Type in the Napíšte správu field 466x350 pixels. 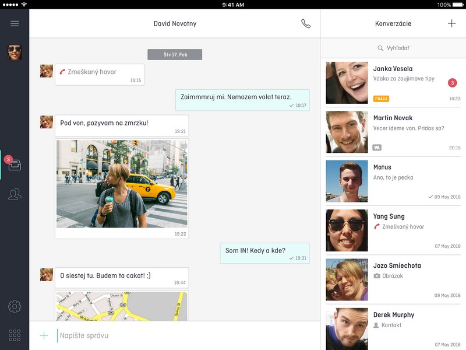(186, 335)
